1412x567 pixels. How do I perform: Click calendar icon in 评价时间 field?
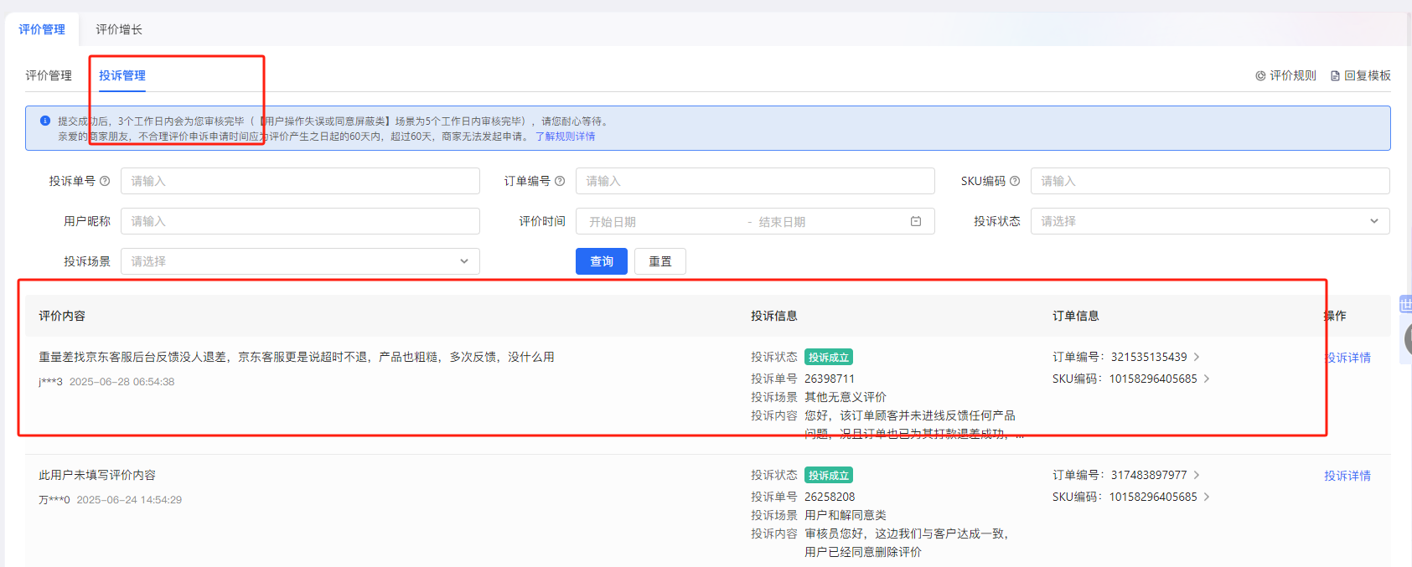pyautogui.click(x=916, y=221)
